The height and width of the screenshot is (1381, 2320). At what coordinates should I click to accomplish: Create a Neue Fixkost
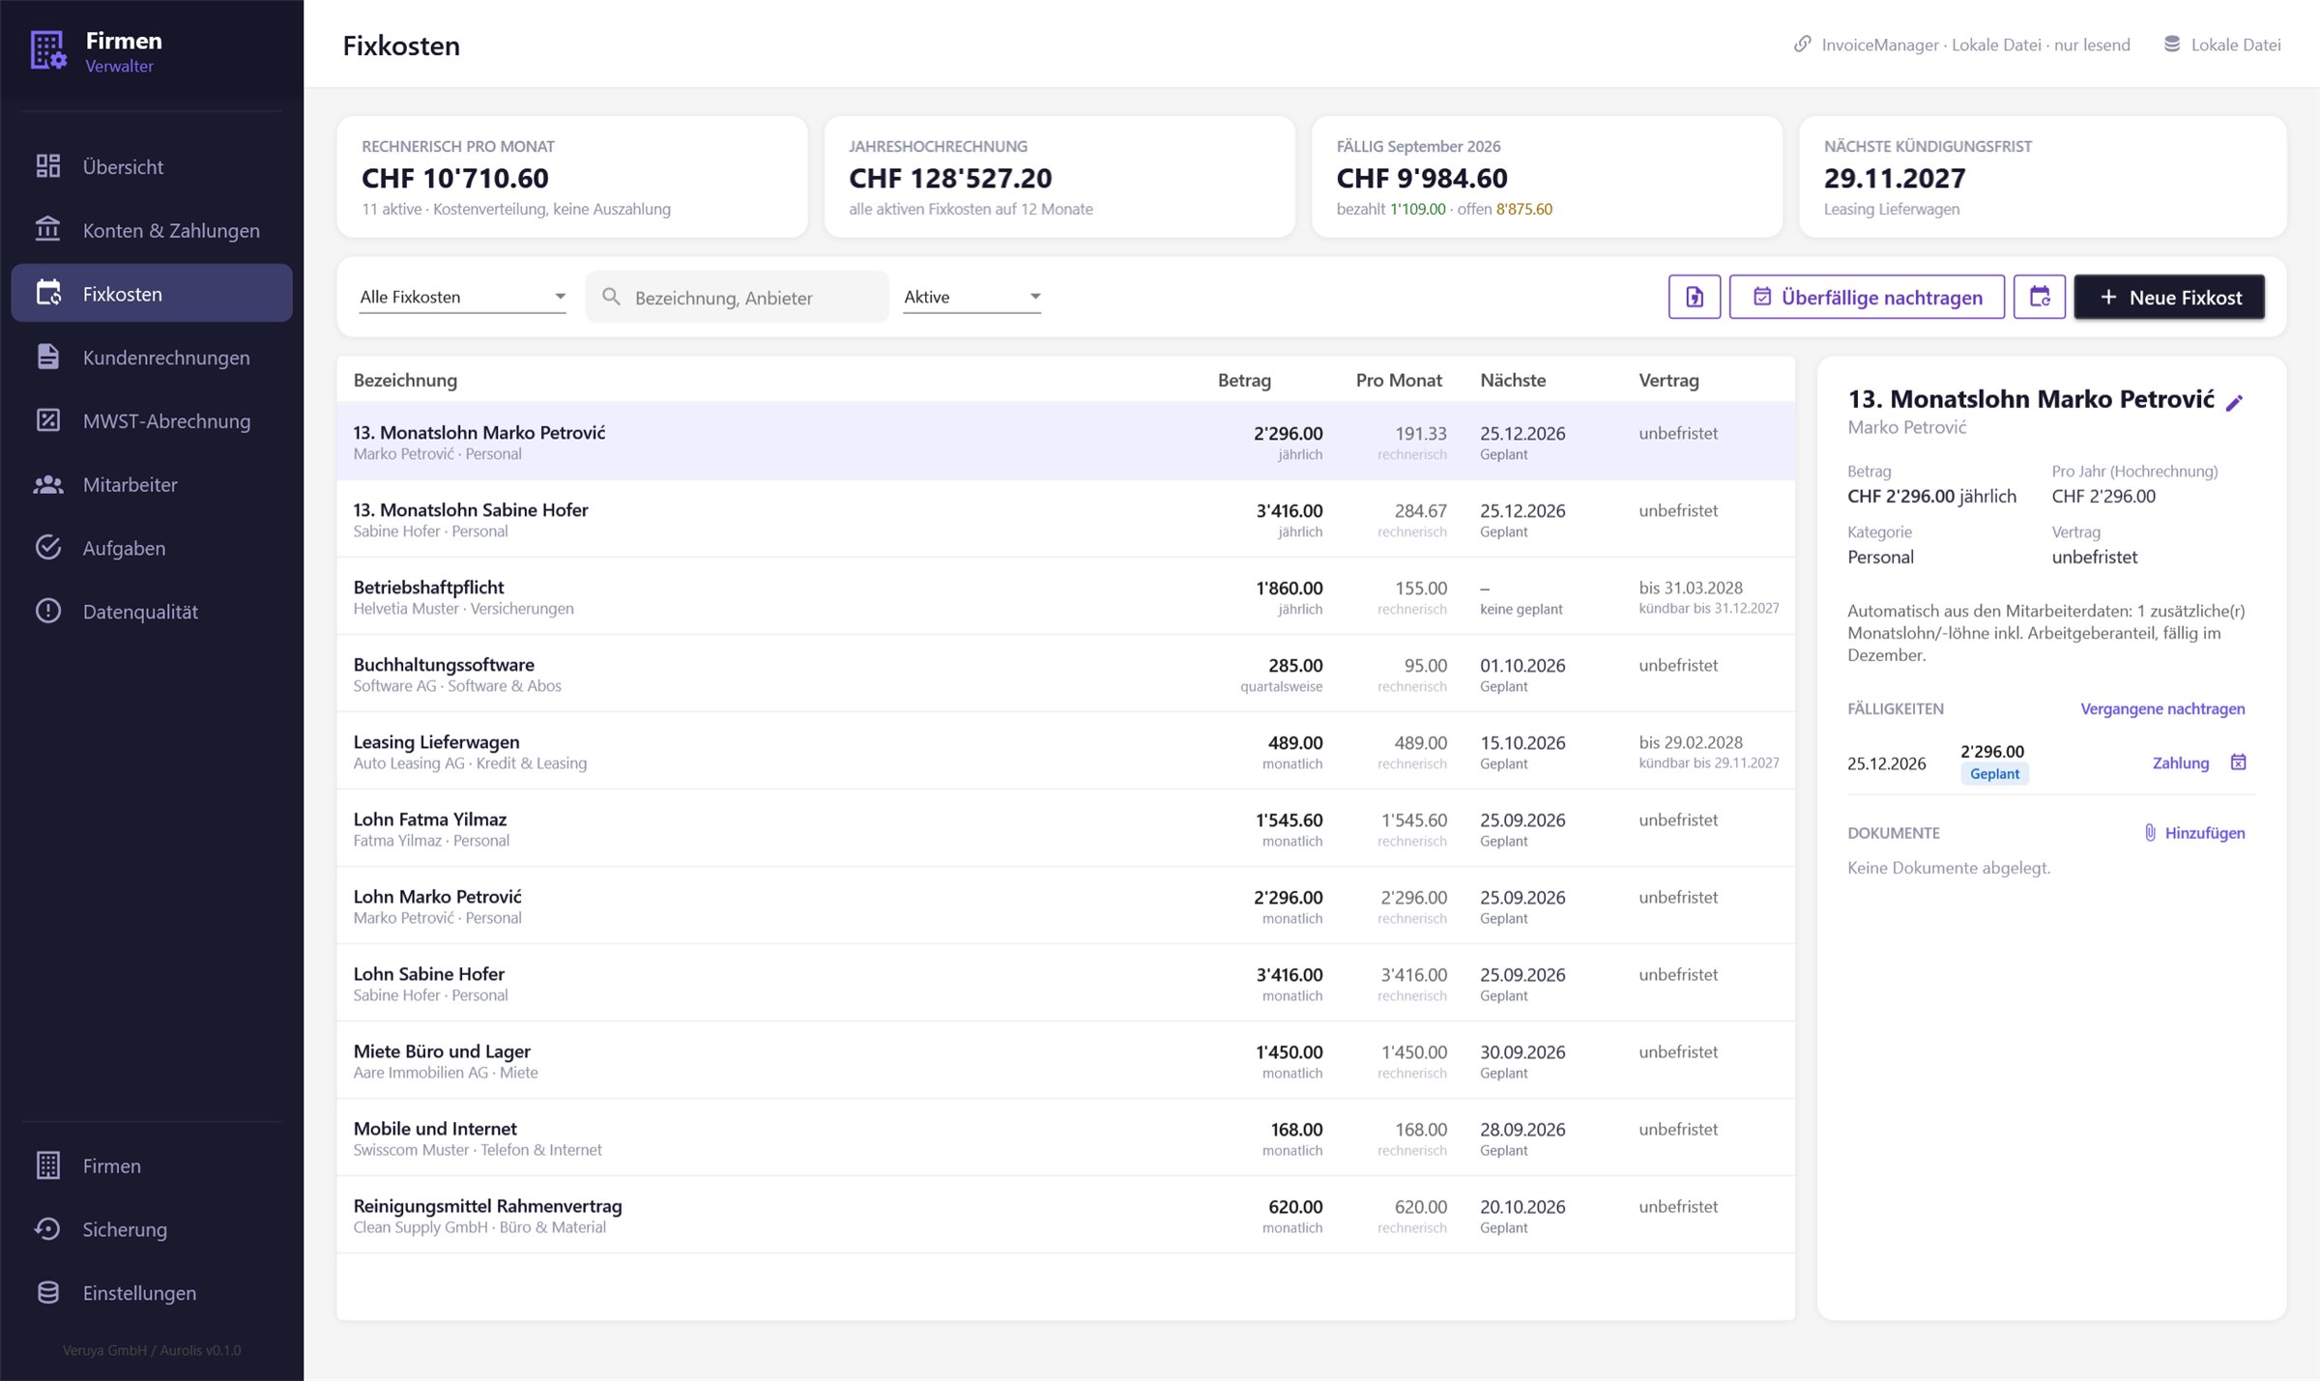coord(2169,297)
